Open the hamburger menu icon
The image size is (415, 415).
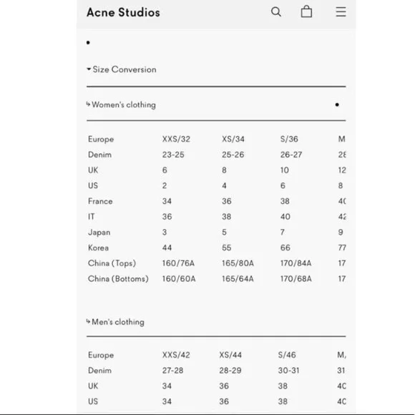341,12
